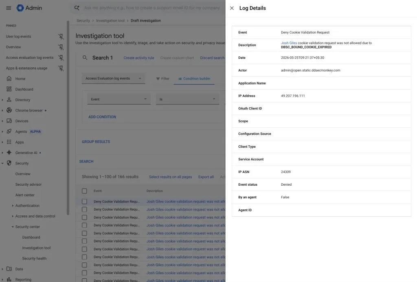417x282 pixels.
Task: Click the Description column header
Action: click(154, 191)
